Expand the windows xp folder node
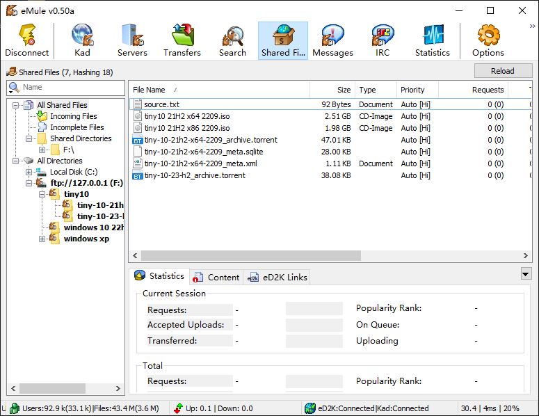Screen dimensions: 539x416 point(42,239)
